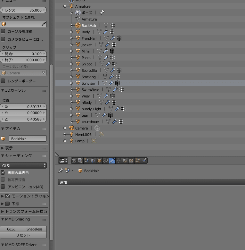Click the wrench icon on Jacket row
This screenshot has height=250, width=245.
click(108, 45)
